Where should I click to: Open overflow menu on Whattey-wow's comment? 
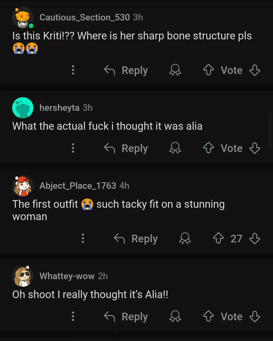coord(73,316)
